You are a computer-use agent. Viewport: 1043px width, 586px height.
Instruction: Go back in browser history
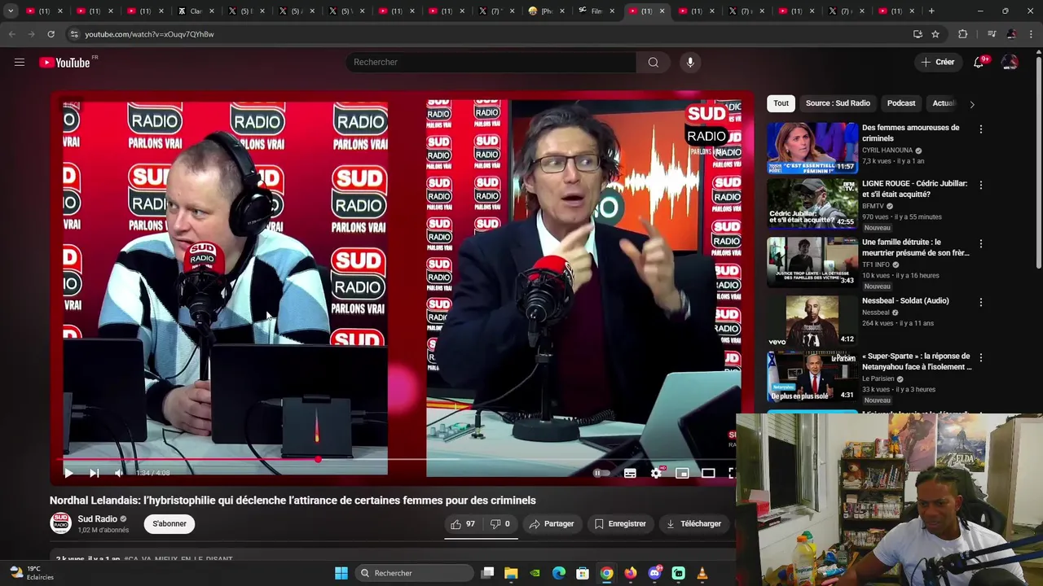11,34
